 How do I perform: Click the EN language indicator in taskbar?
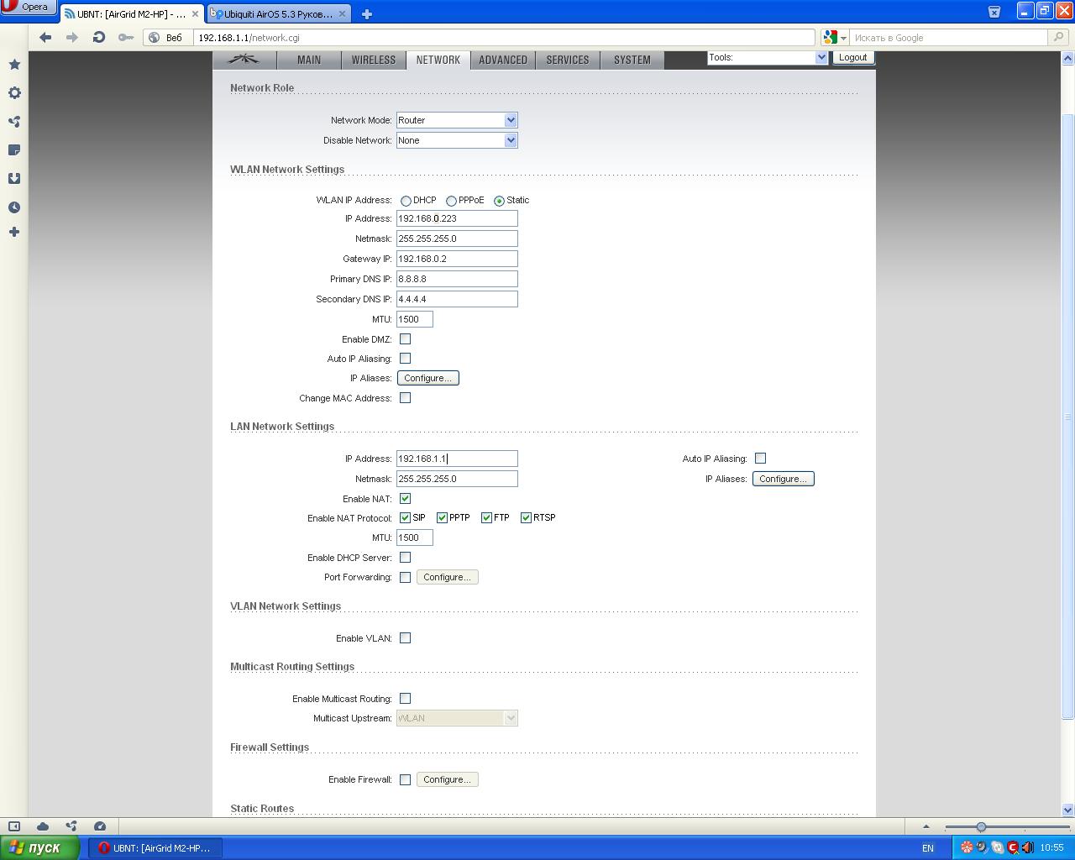928,848
